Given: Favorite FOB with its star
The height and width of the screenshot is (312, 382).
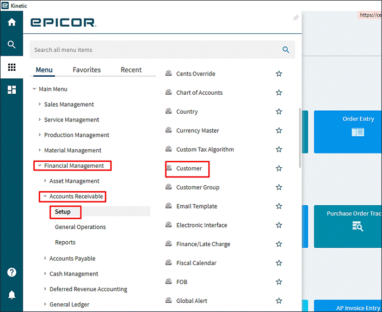Looking at the screenshot, I should (x=279, y=282).
